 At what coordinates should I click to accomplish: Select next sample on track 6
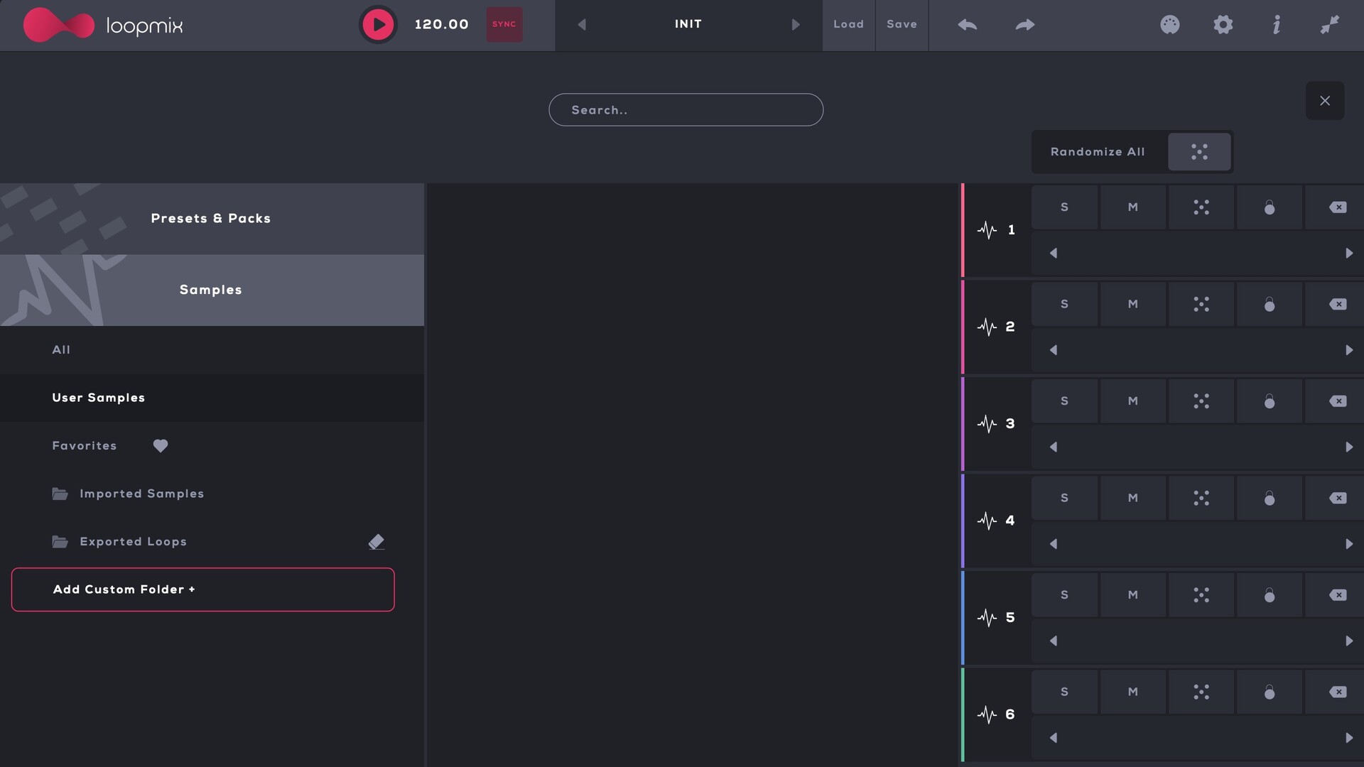coord(1348,738)
